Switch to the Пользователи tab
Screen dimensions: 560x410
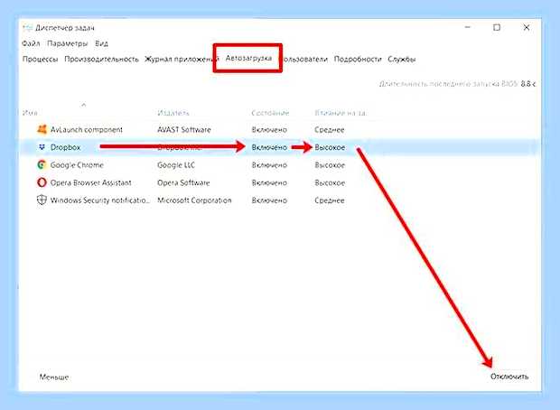pos(304,60)
